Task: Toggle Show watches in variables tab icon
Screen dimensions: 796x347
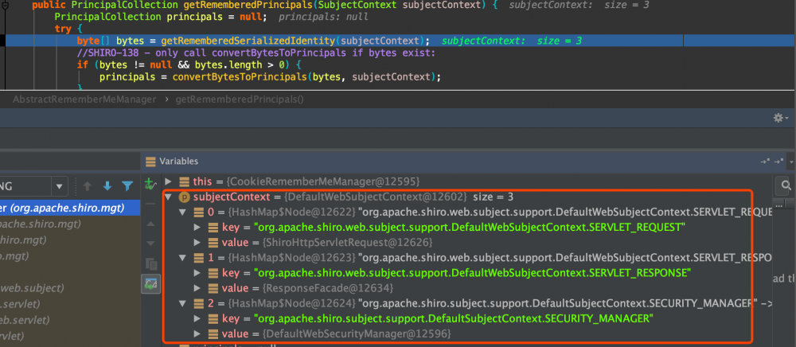Action: pyautogui.click(x=150, y=283)
